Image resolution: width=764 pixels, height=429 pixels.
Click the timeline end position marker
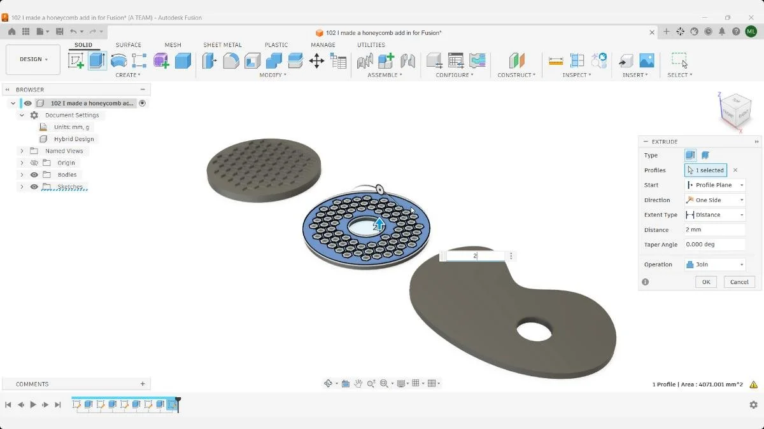tap(178, 404)
